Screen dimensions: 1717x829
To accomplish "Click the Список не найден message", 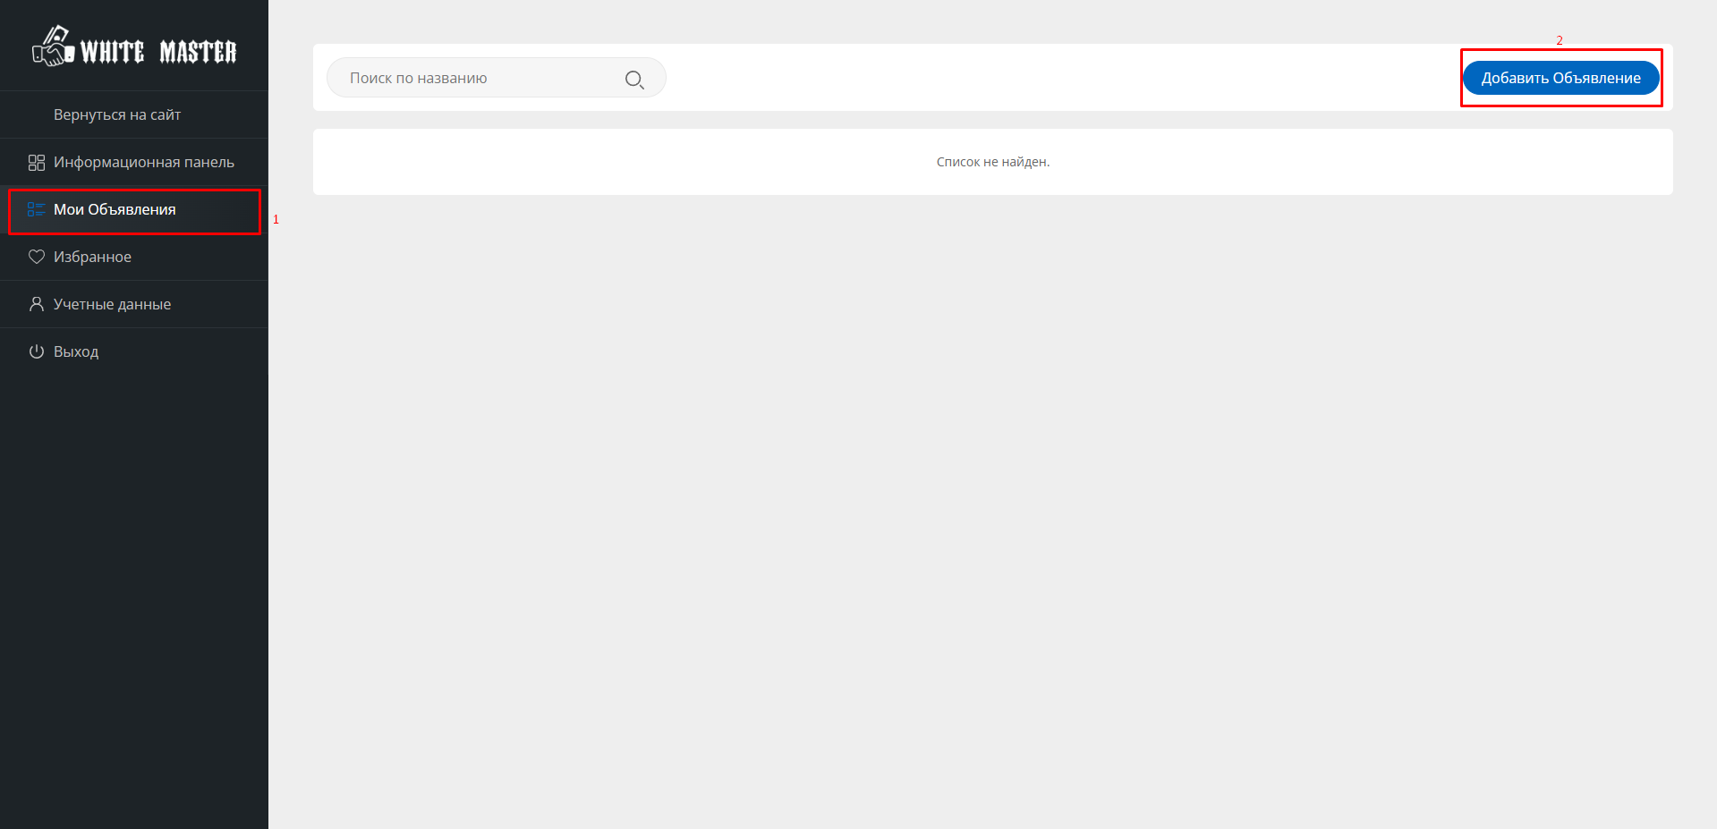I will 992,162.
